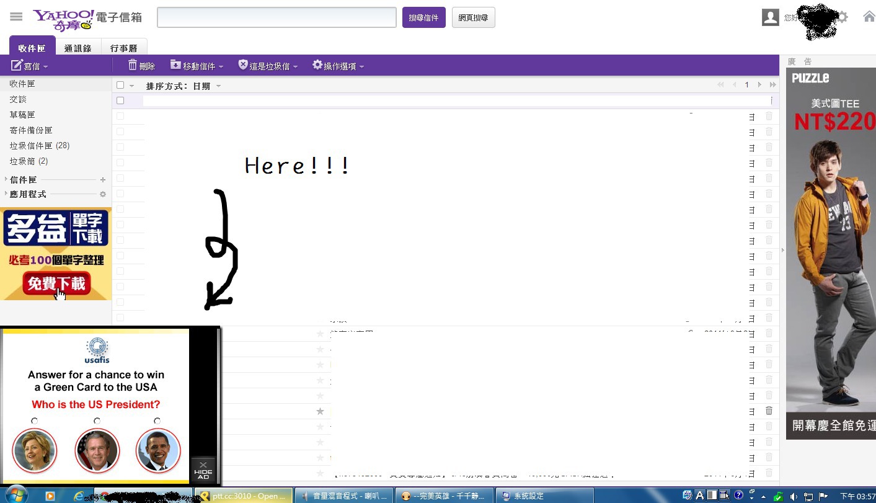Click the 網頁搜尋 button
The width and height of the screenshot is (876, 503).
tap(473, 17)
